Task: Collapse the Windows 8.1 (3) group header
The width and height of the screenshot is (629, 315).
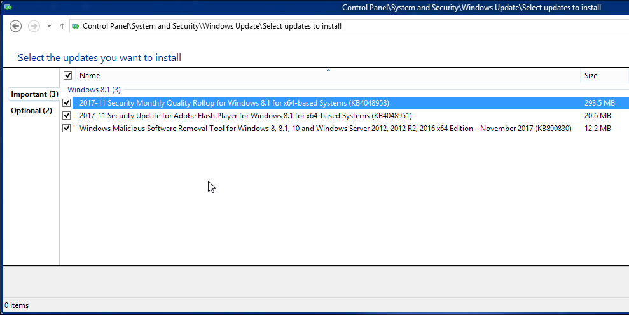Action: point(93,90)
